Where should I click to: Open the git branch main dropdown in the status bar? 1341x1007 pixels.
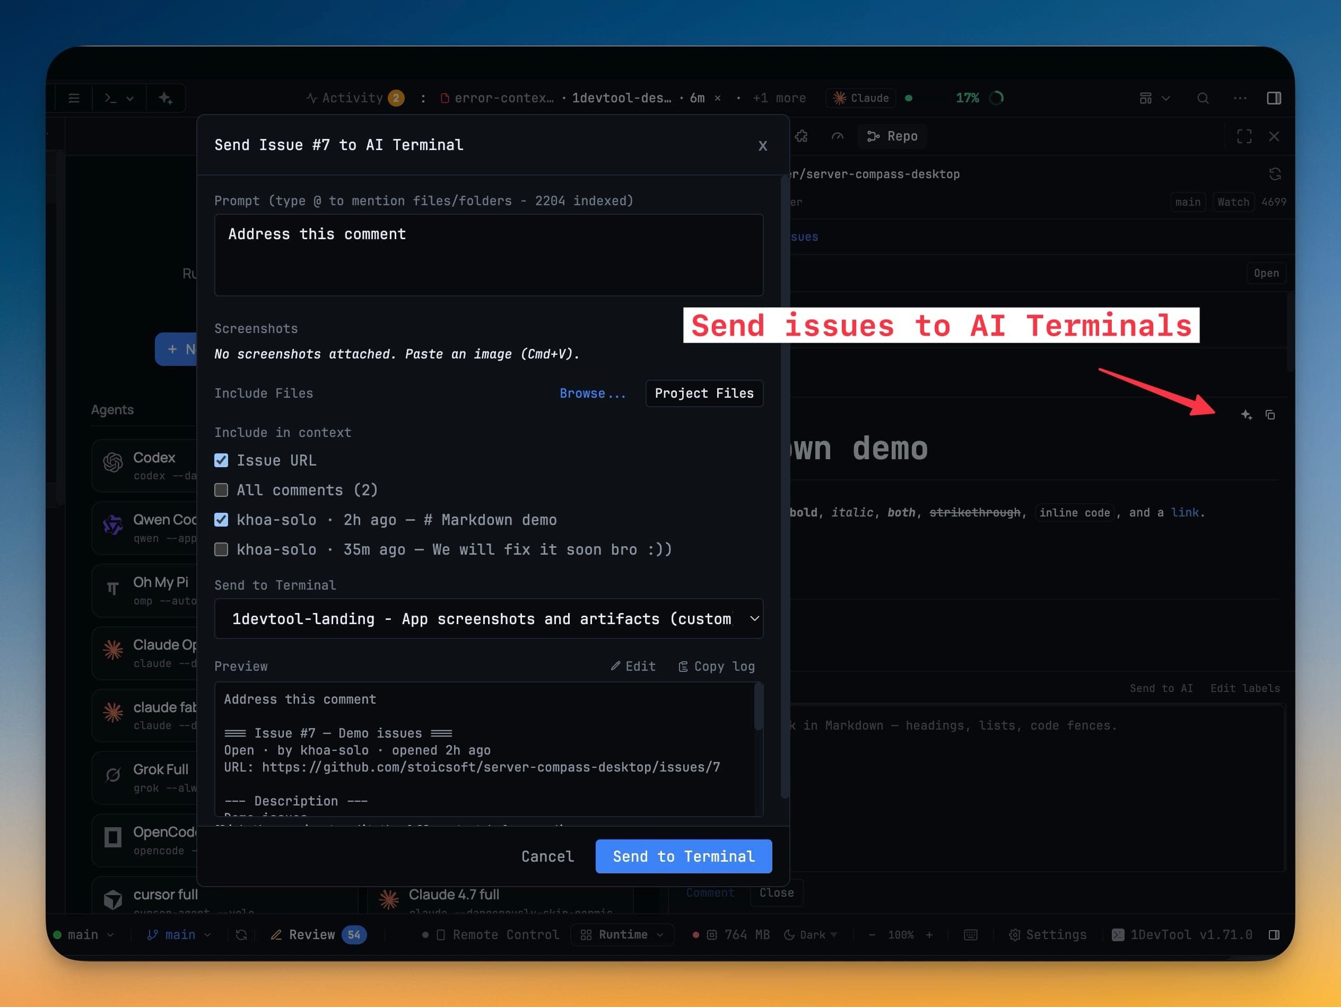pyautogui.click(x=179, y=935)
